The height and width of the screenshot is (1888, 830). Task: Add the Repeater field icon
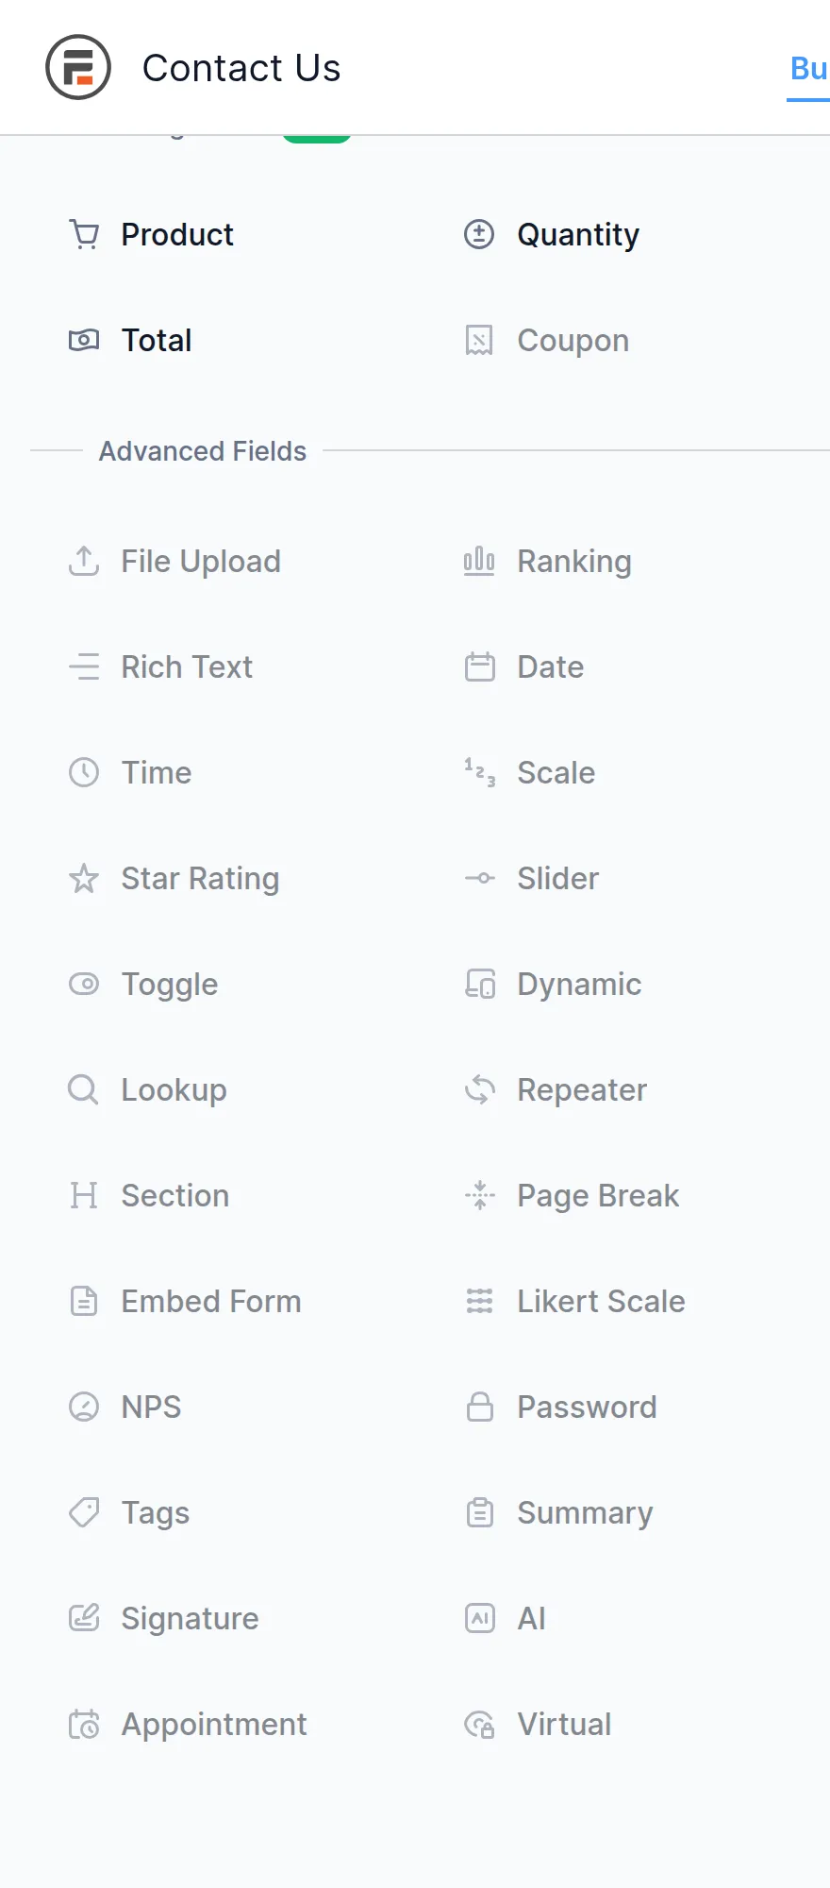click(479, 1089)
